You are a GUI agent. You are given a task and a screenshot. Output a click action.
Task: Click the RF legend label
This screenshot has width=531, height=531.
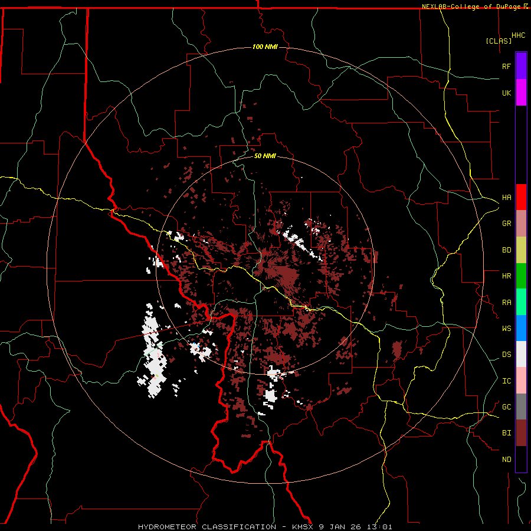tap(506, 66)
